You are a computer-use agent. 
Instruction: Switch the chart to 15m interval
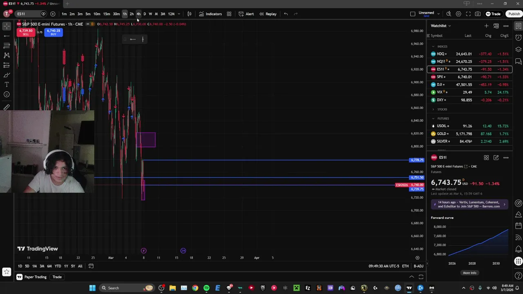pos(106,14)
